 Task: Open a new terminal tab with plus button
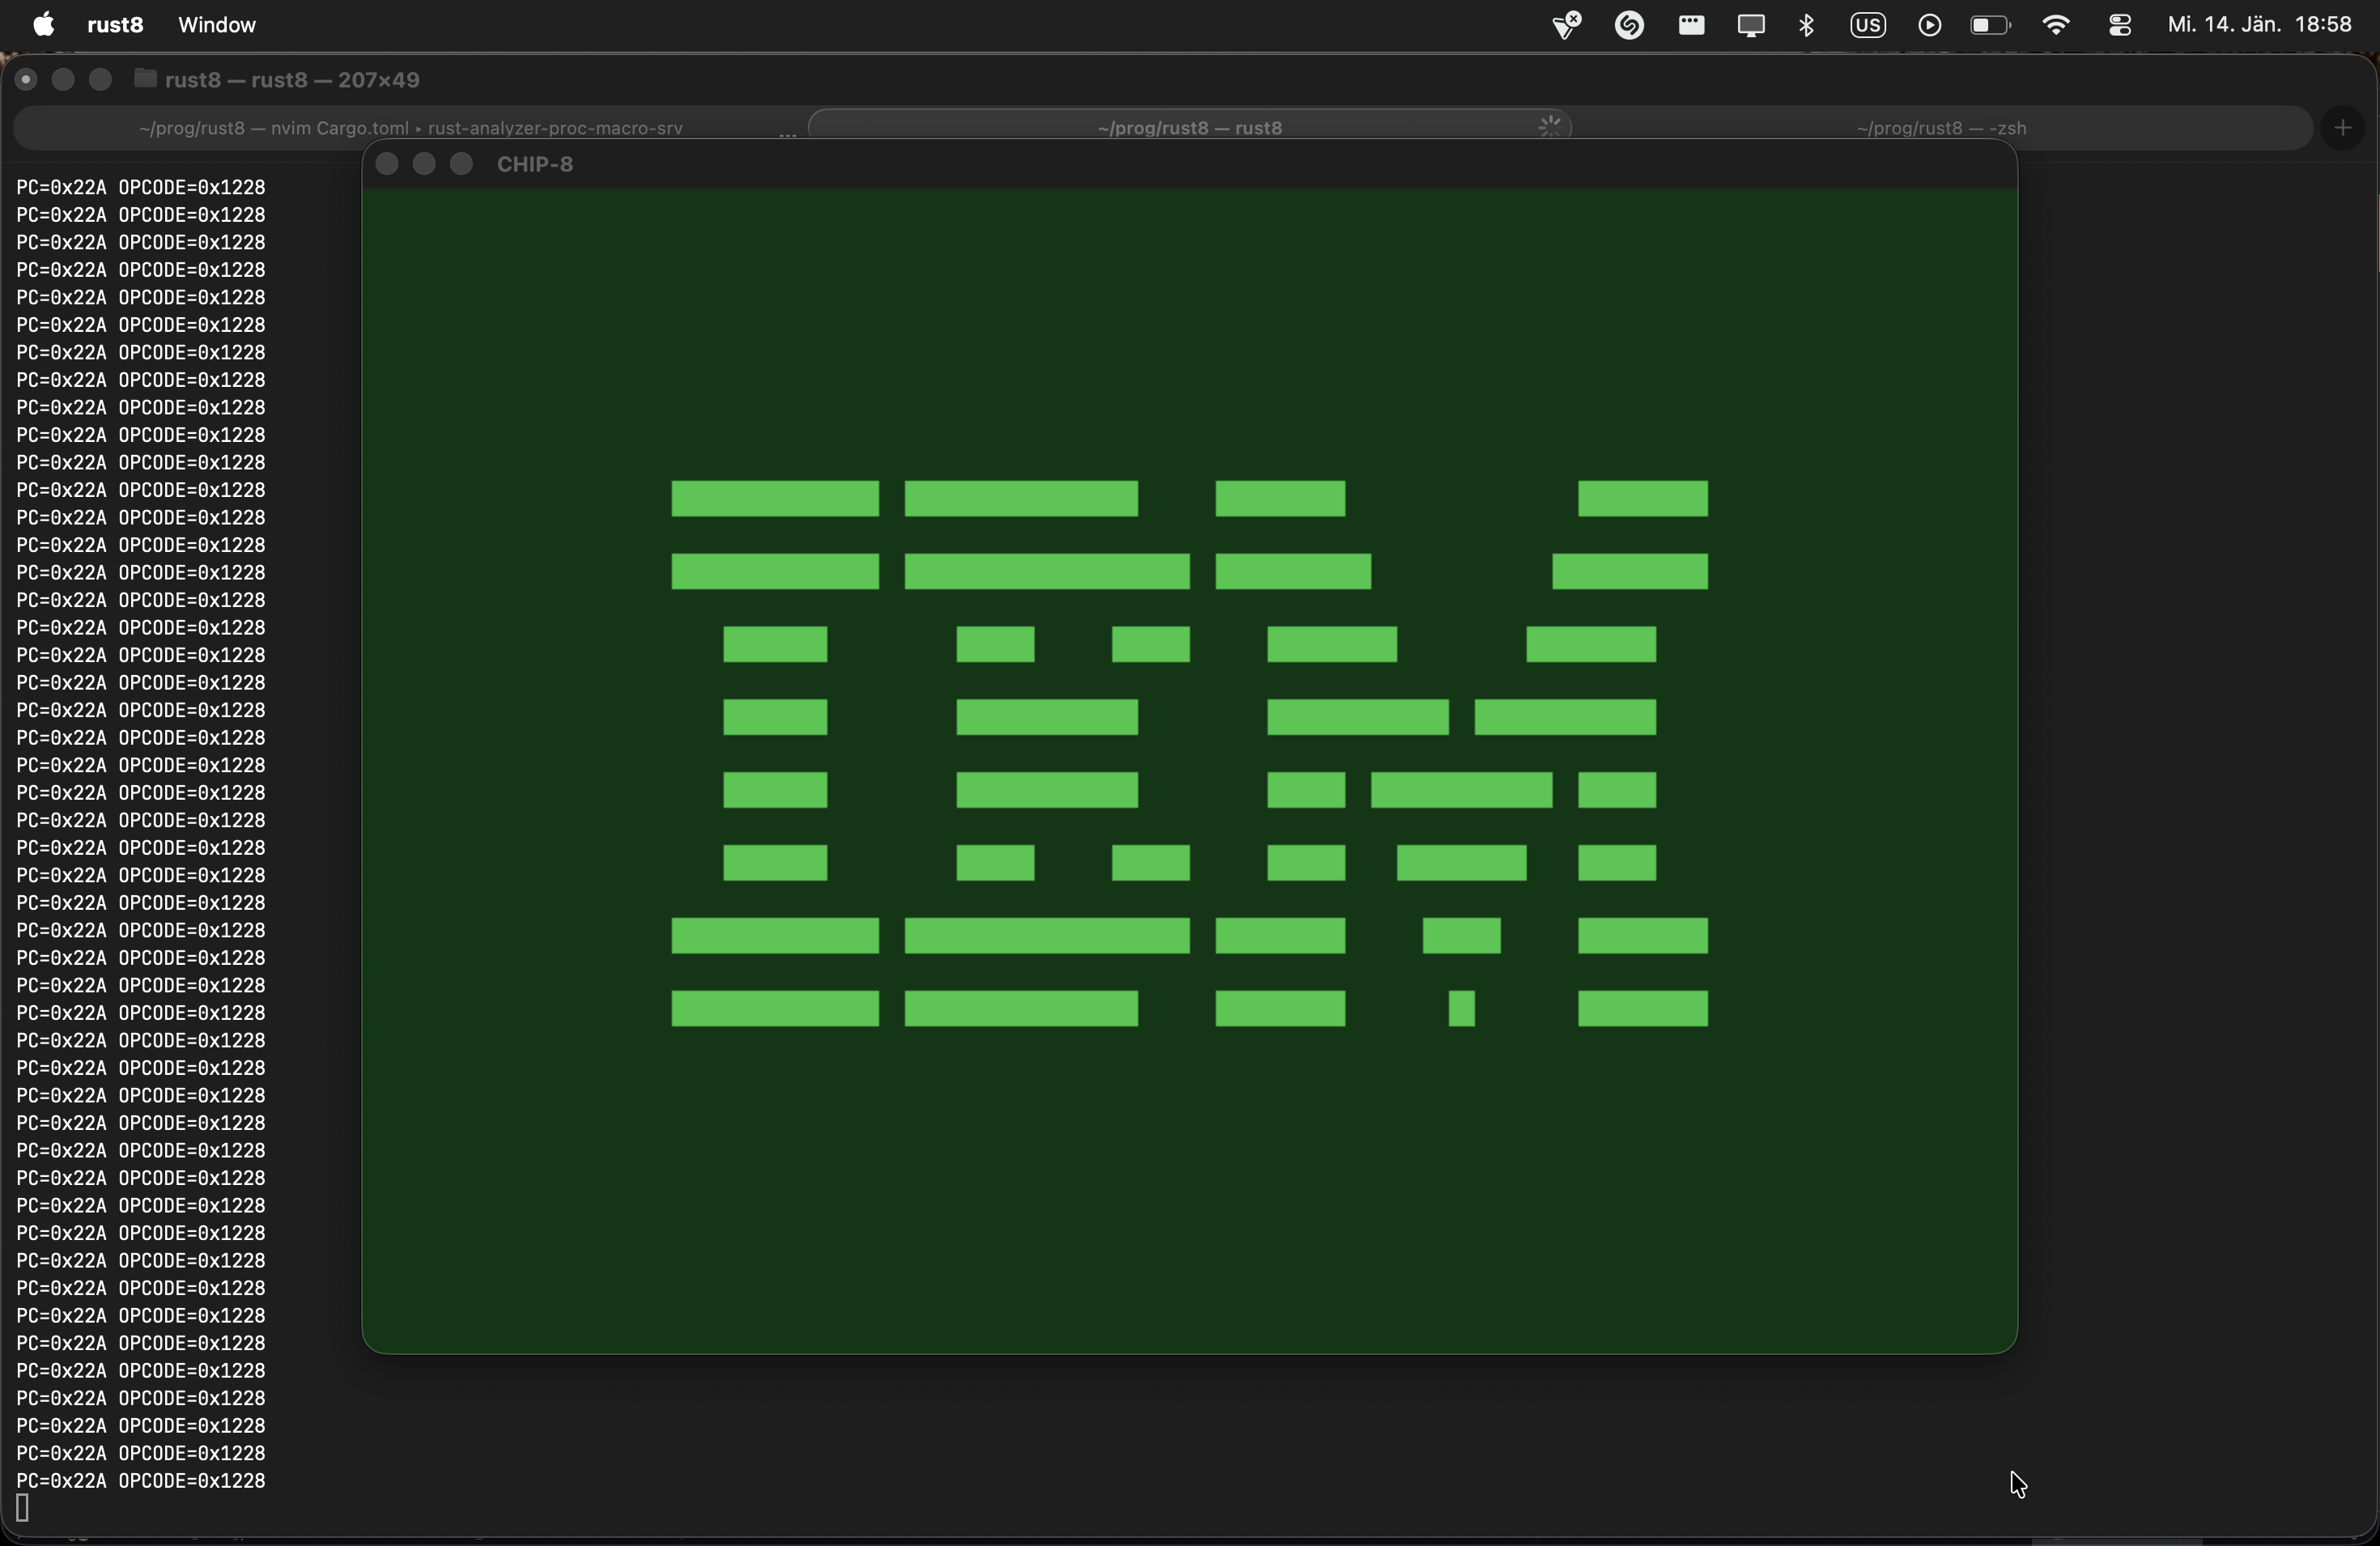coord(2344,127)
